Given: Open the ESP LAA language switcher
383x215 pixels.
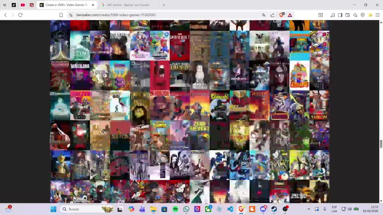Looking at the screenshot, I should [x=334, y=209].
